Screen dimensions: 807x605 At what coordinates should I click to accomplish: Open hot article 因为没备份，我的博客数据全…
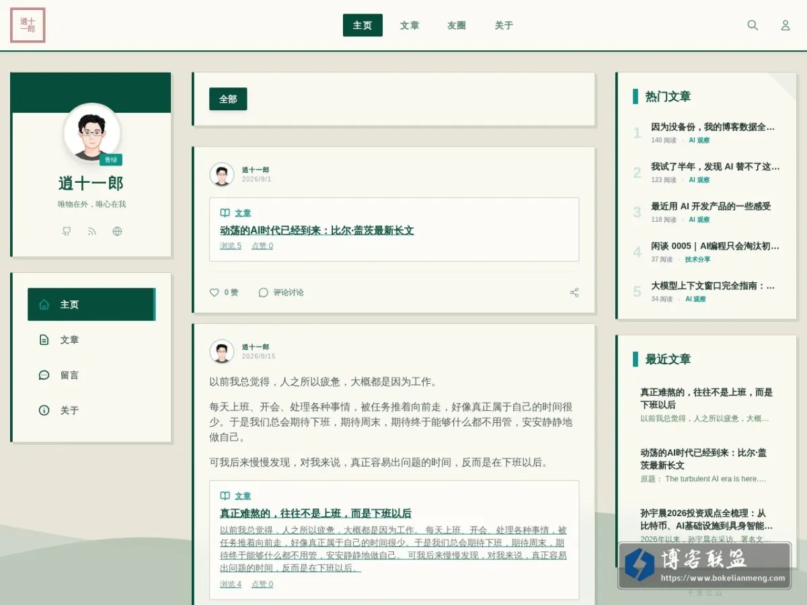click(x=713, y=126)
